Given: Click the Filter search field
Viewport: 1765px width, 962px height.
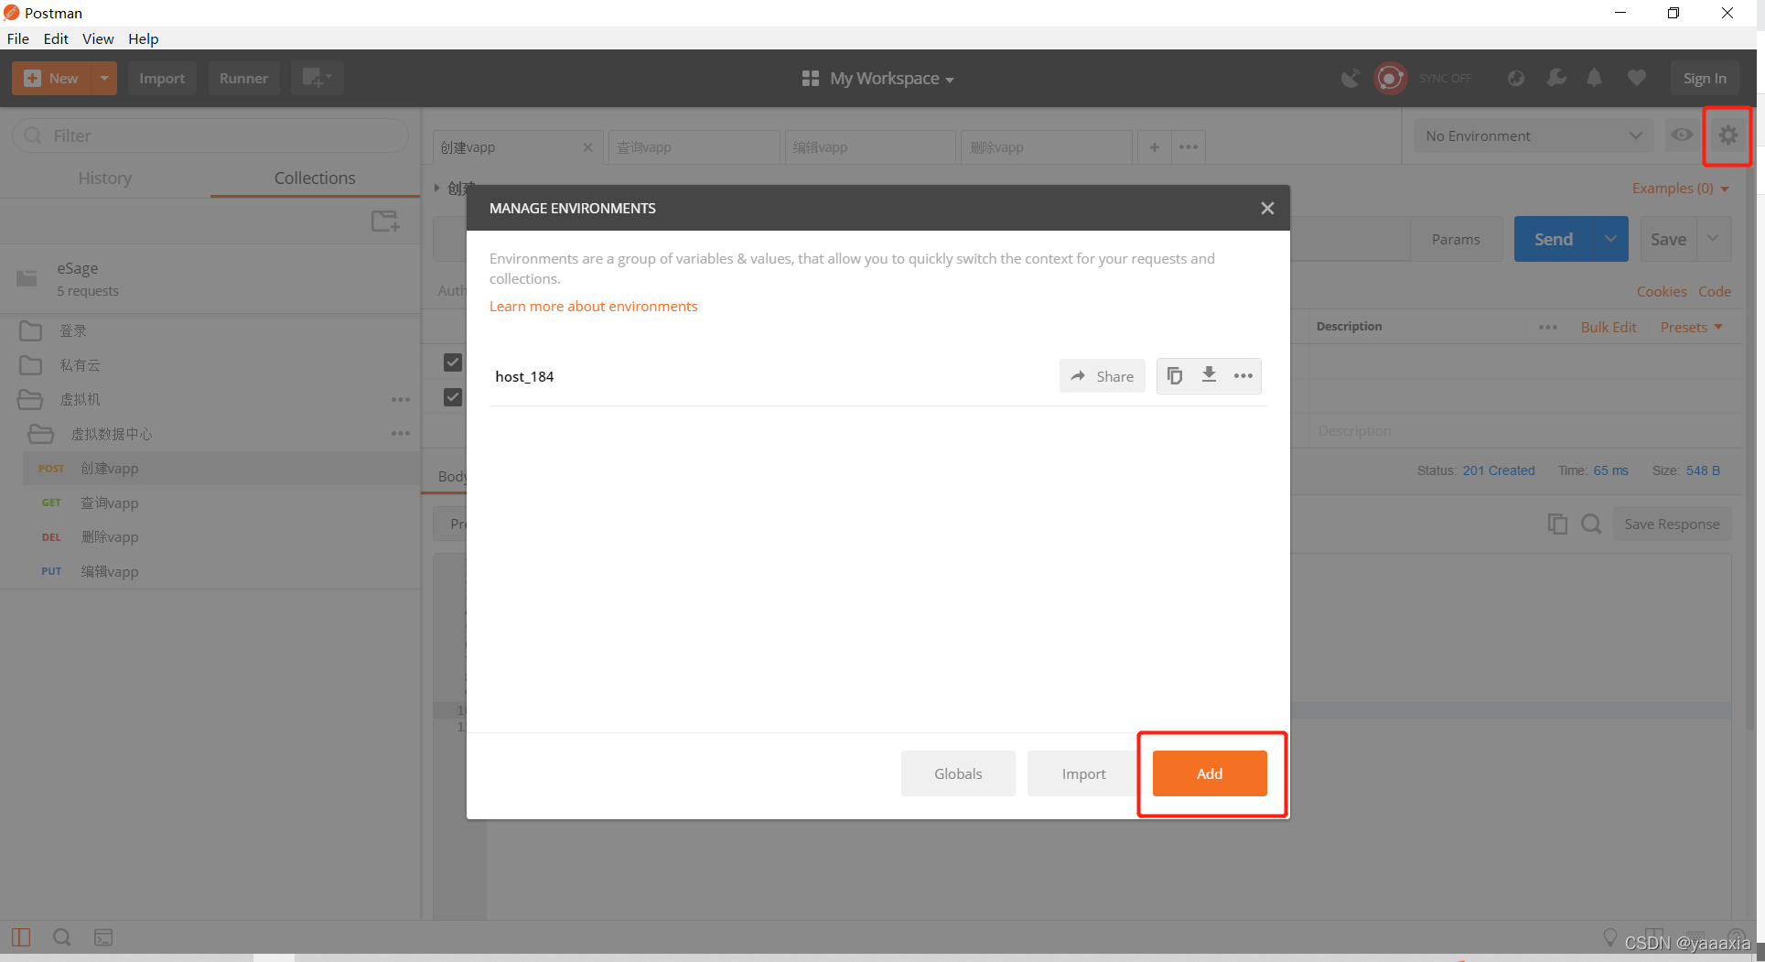Looking at the screenshot, I should click(x=210, y=135).
